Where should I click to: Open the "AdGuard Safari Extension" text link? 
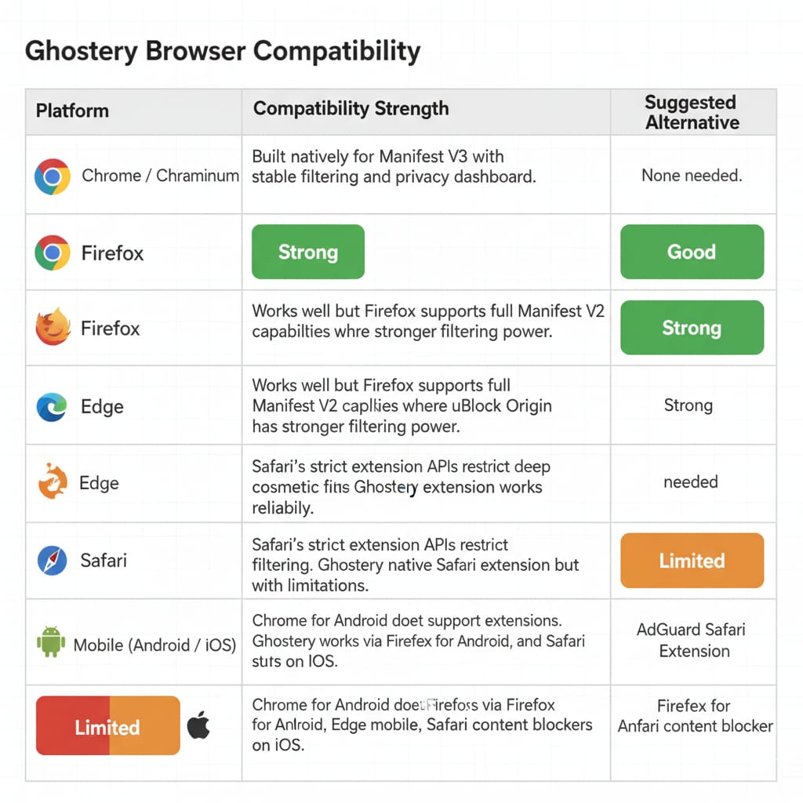click(x=693, y=640)
